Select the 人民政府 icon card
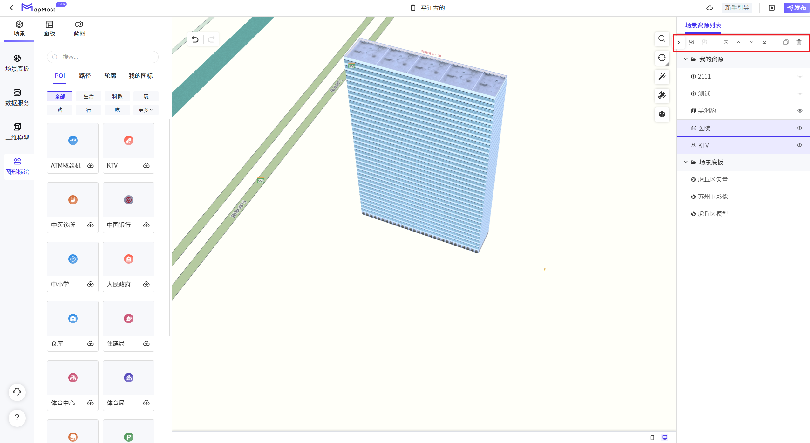This screenshot has height=443, width=810. [x=129, y=267]
